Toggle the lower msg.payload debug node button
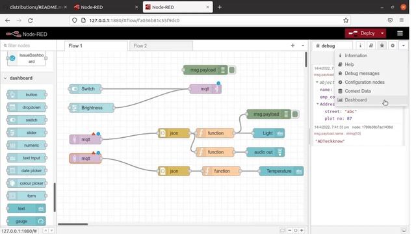Image resolution: width=416 pixels, height=234 pixels. click(x=295, y=114)
